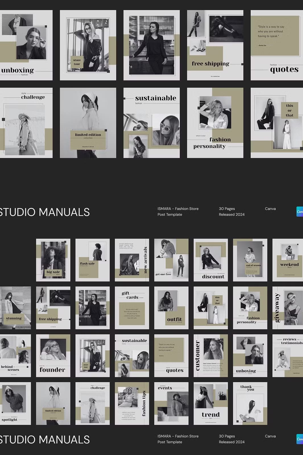The height and width of the screenshot is (455, 303).
Task: Click the lower 'Released 2024' text
Action: pyautogui.click(x=232, y=442)
